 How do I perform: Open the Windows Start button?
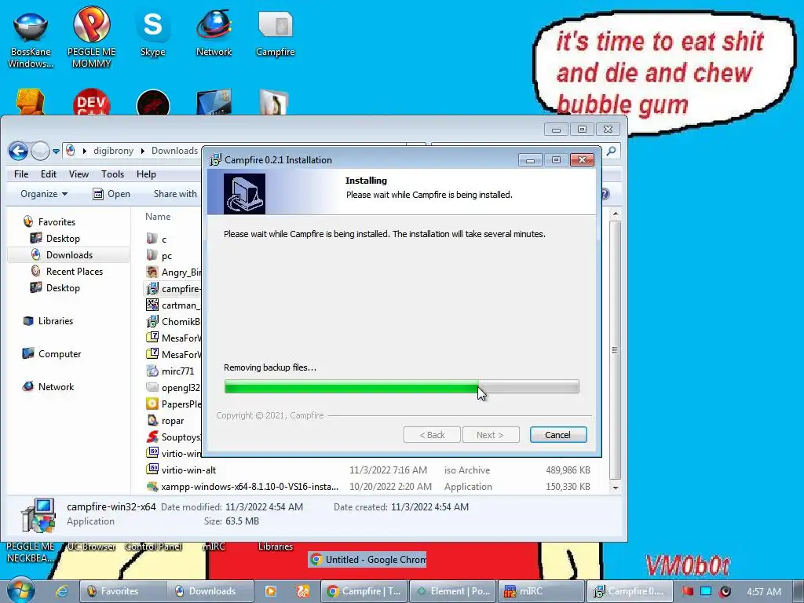pyautogui.click(x=20, y=590)
